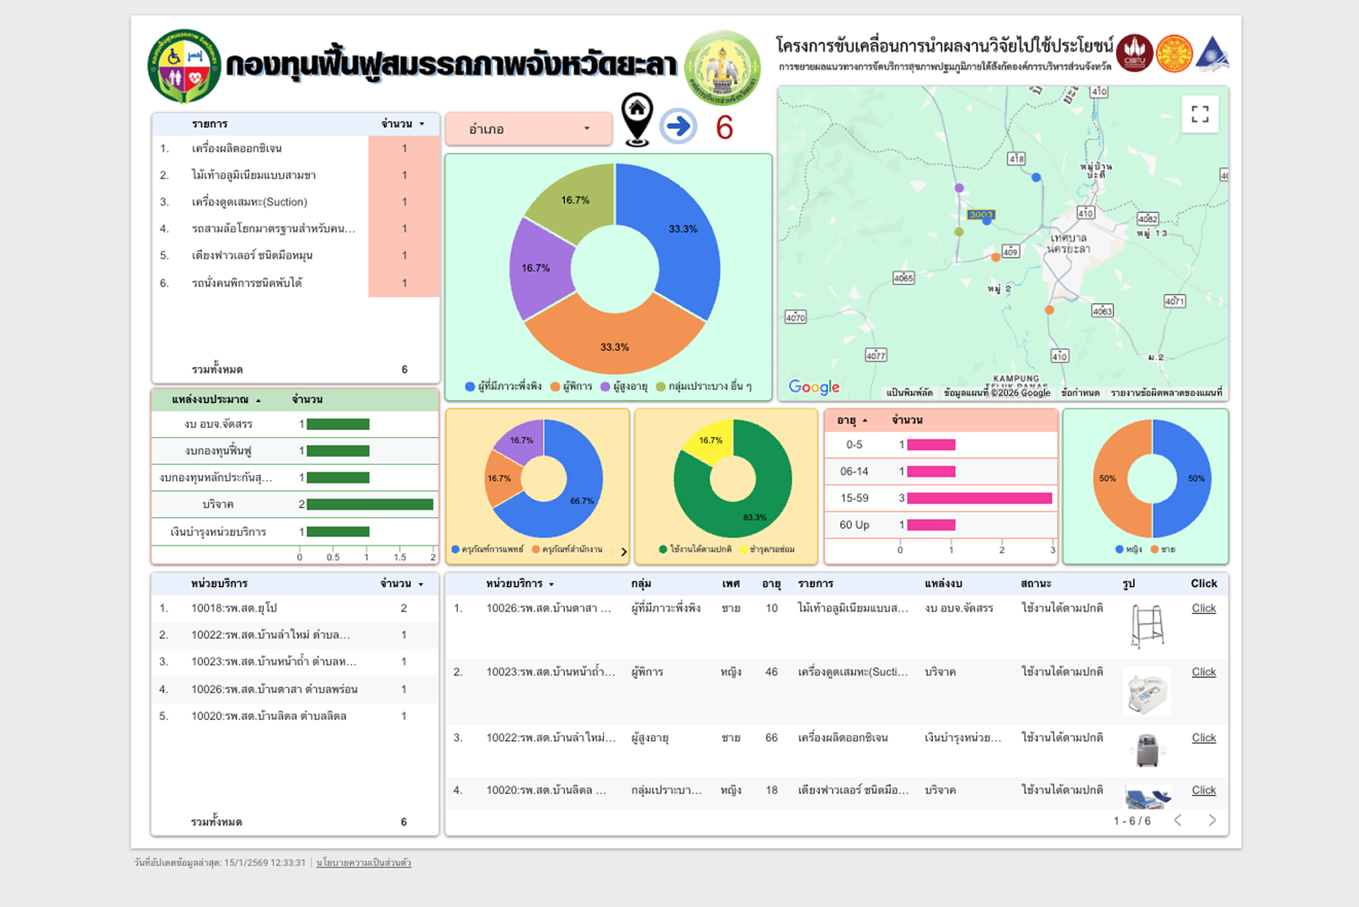The height and width of the screenshot is (907, 1359).
Task: Click the Yala rehabilitation fund logo
Action: point(184,66)
